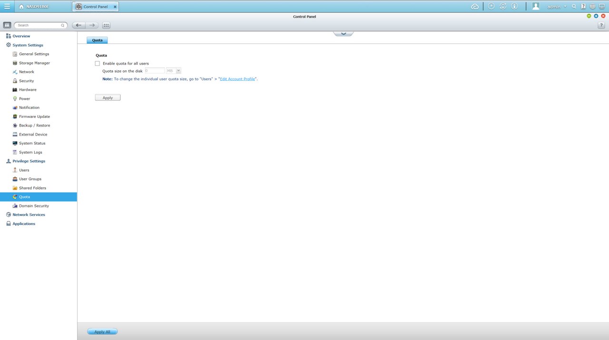Open Firmware Update in sidebar
The image size is (609, 340).
[34, 117]
